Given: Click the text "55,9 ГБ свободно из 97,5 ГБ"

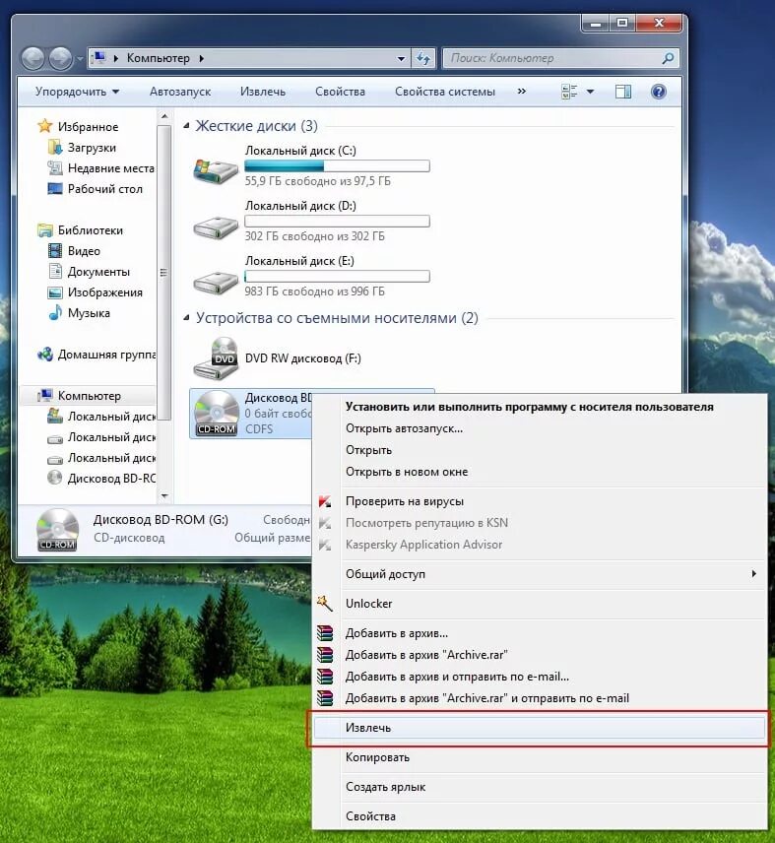Looking at the screenshot, I should tap(318, 181).
